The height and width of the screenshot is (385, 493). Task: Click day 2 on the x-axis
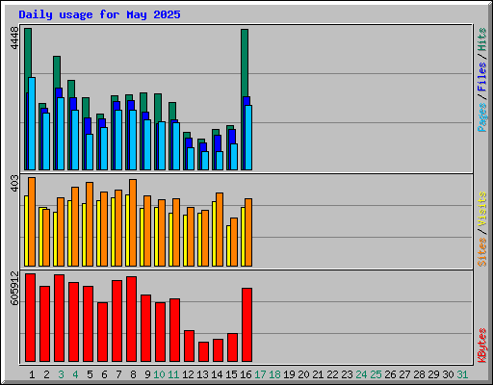click(x=46, y=374)
